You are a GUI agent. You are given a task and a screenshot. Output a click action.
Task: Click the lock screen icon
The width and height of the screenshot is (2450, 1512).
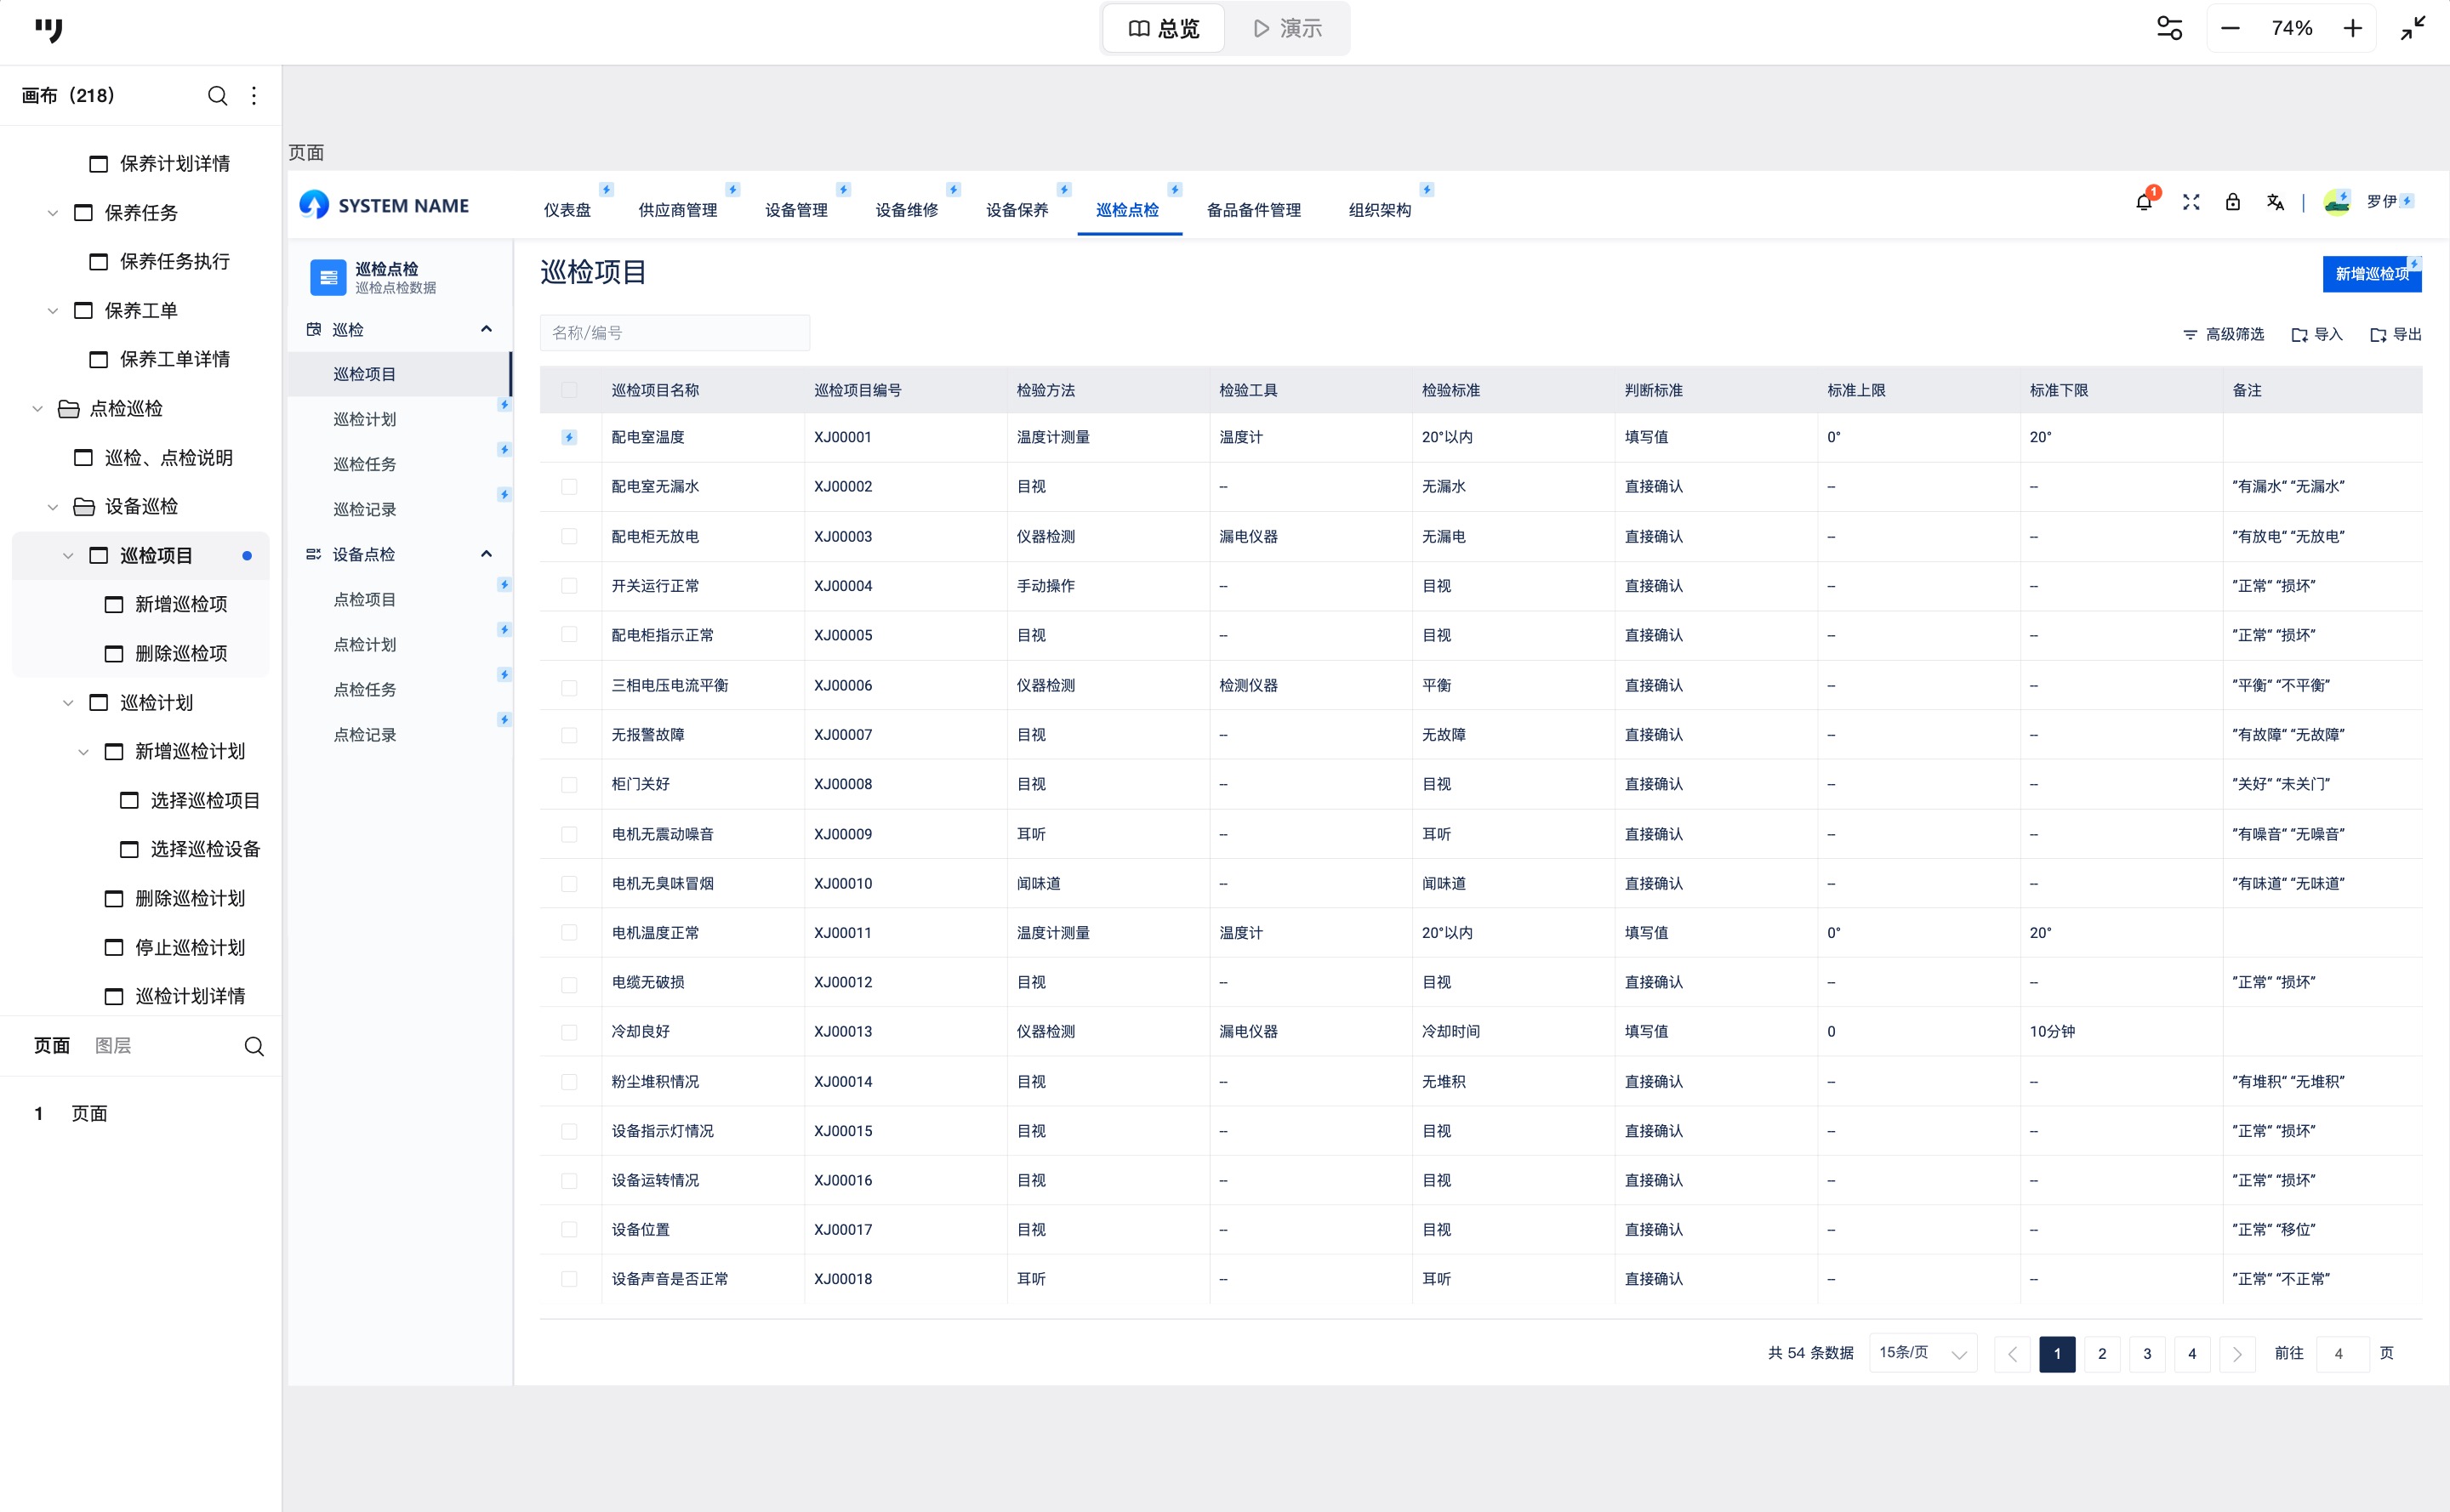[2232, 202]
